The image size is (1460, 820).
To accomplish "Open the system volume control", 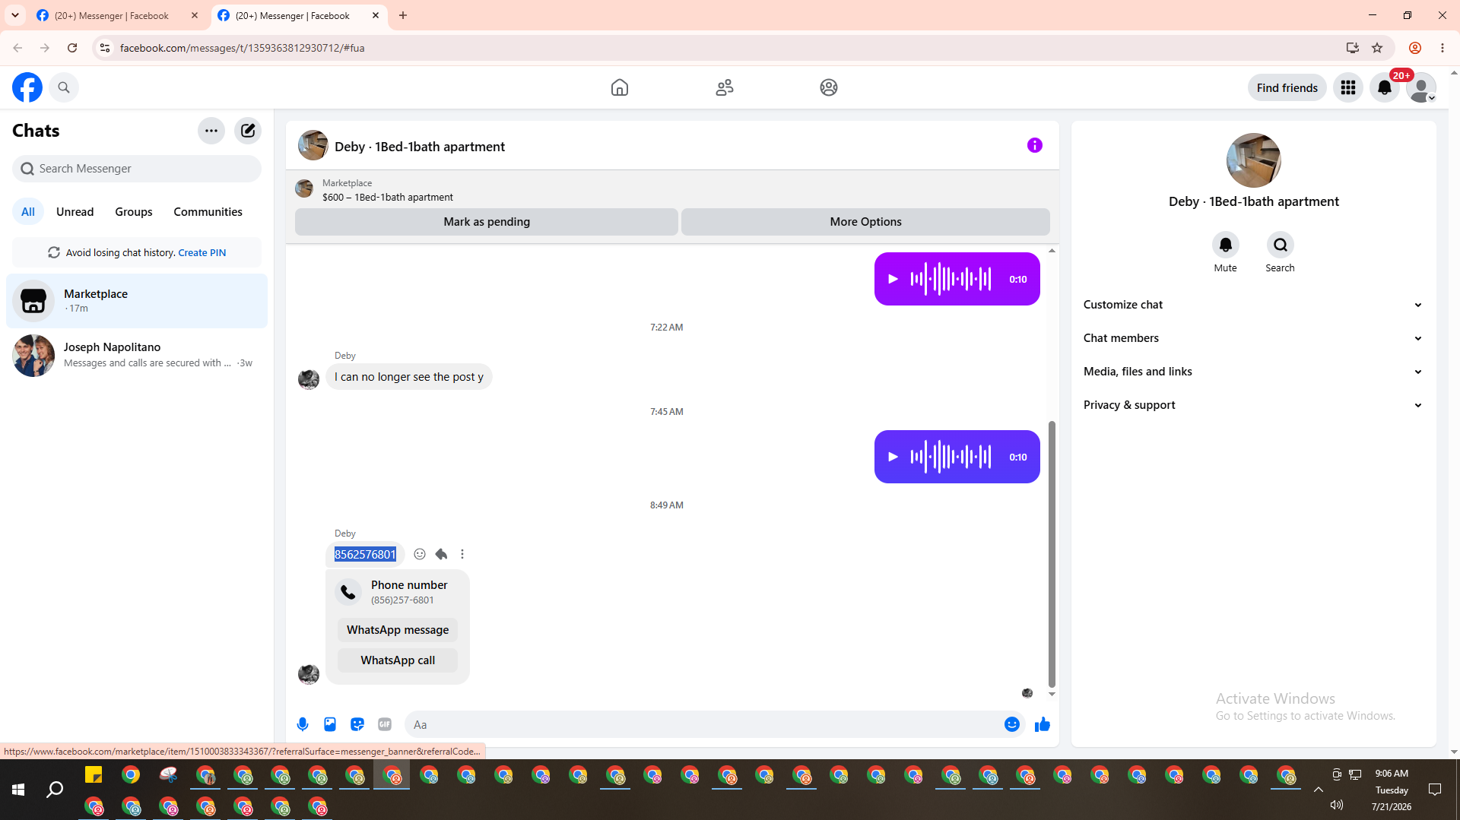I will (1337, 805).
